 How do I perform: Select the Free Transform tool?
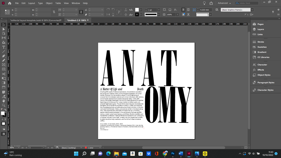(x=4, y=78)
